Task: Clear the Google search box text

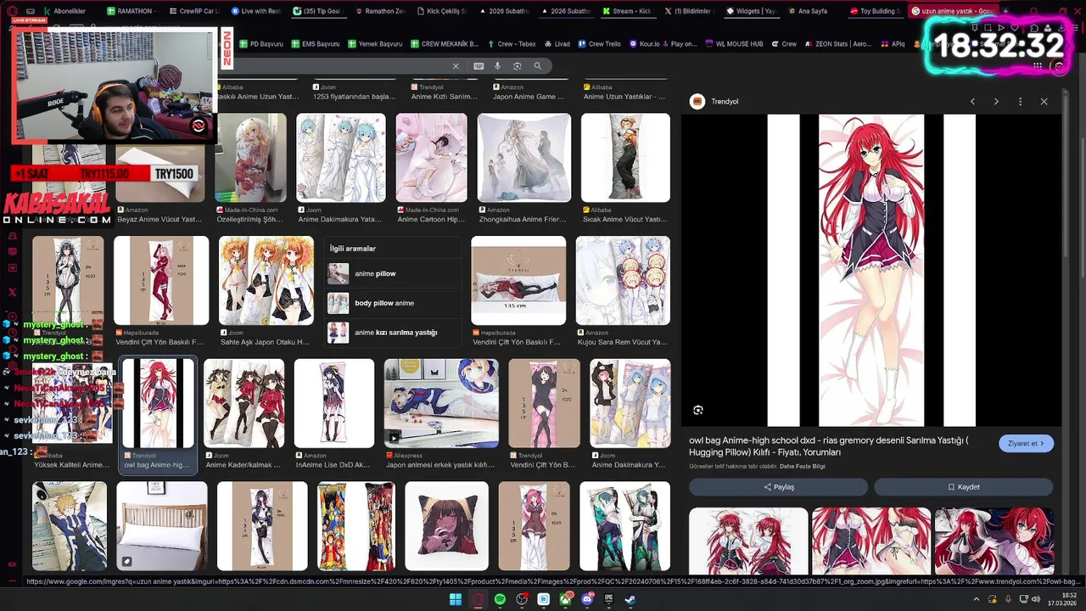Action: pyautogui.click(x=456, y=66)
